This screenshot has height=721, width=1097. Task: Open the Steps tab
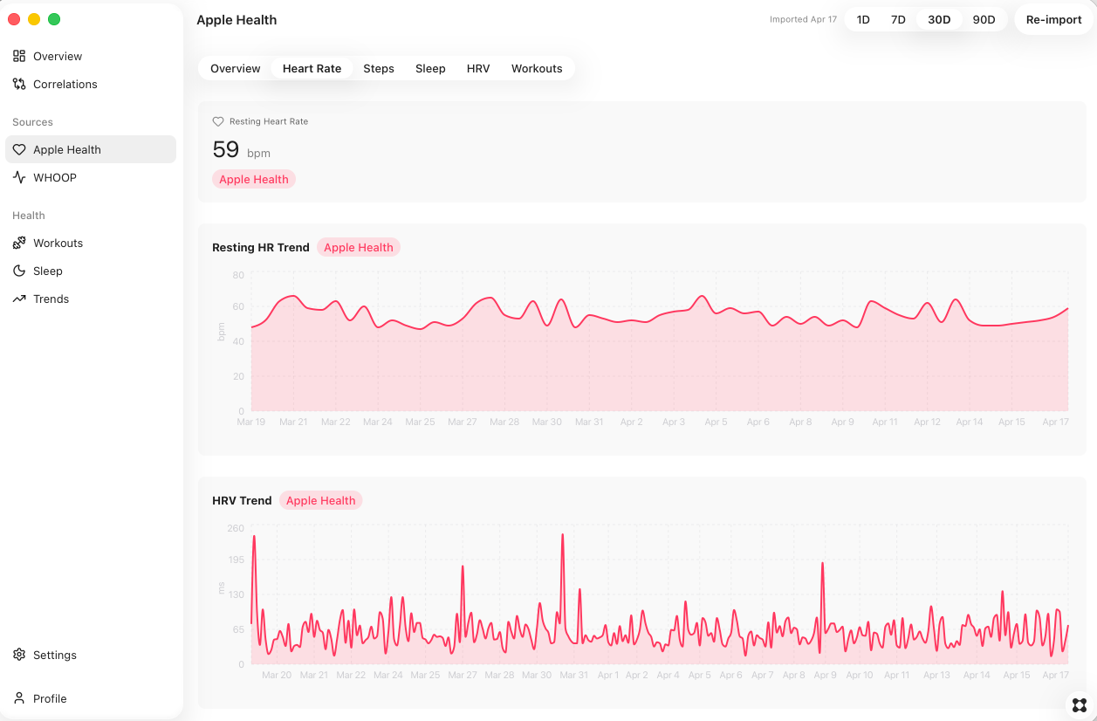click(x=379, y=69)
